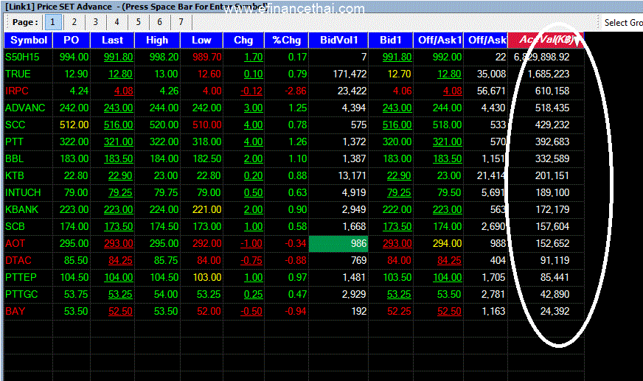Select the KBANK symbol

click(x=21, y=209)
